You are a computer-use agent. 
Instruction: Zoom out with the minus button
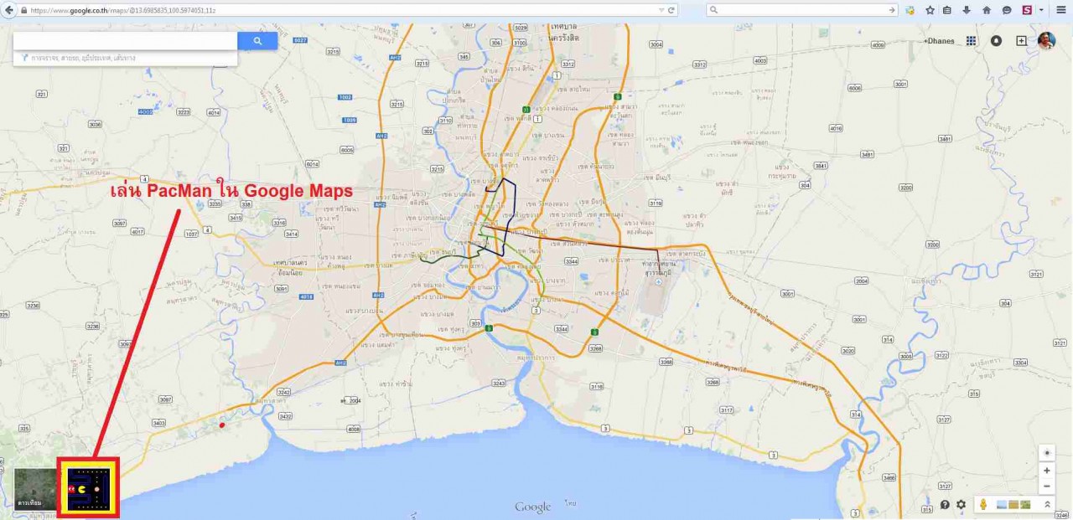point(1047,487)
